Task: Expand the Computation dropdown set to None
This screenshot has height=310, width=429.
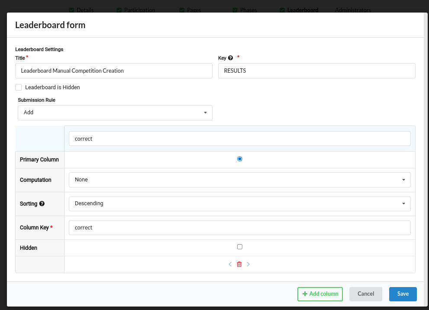Action: coord(239,180)
